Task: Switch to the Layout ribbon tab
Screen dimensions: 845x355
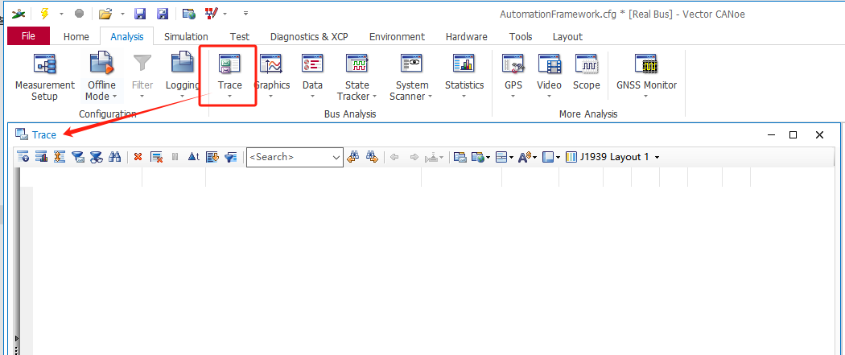Action: click(x=567, y=37)
